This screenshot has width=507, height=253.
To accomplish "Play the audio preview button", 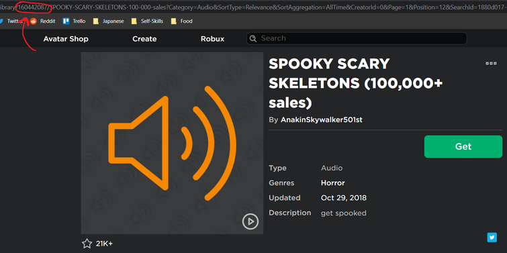I will (250, 221).
